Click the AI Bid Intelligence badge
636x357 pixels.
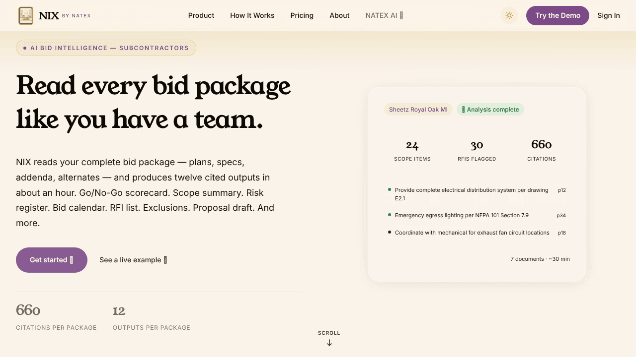click(x=106, y=48)
